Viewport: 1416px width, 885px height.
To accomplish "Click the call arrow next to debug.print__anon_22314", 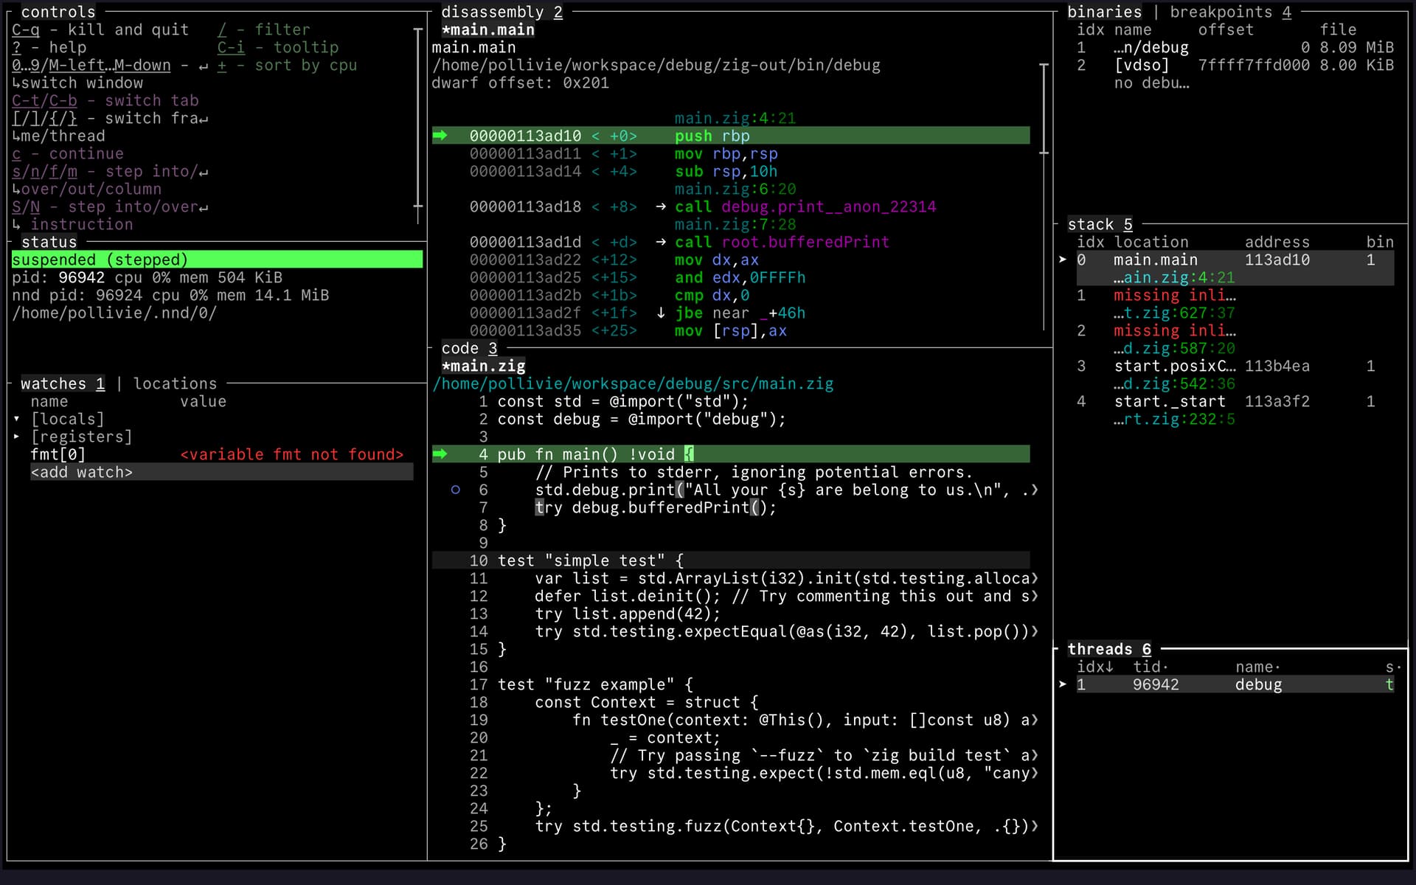I will (661, 206).
